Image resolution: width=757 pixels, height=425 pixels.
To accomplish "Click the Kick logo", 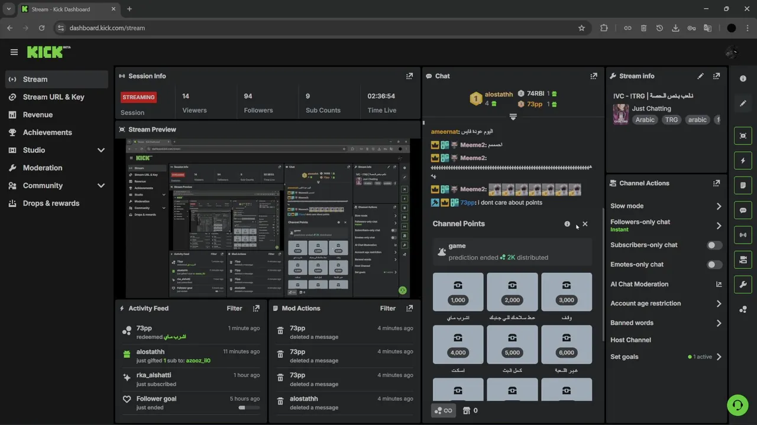I will point(48,52).
